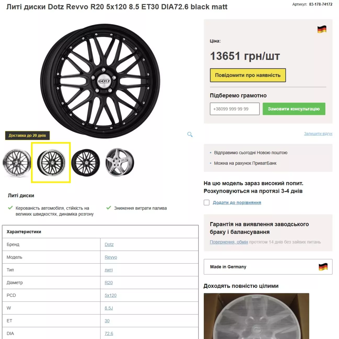Click the large main wheel product image

[100, 81]
